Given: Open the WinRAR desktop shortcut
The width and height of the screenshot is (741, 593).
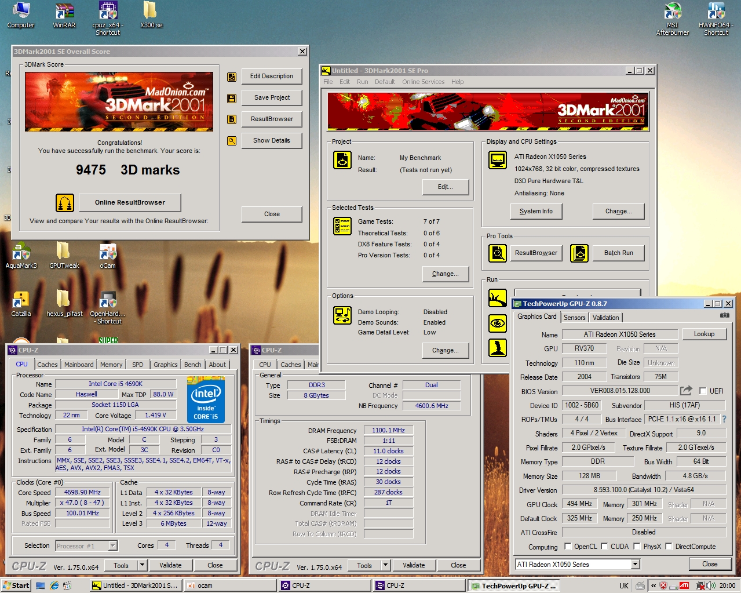Looking at the screenshot, I should click(x=64, y=15).
